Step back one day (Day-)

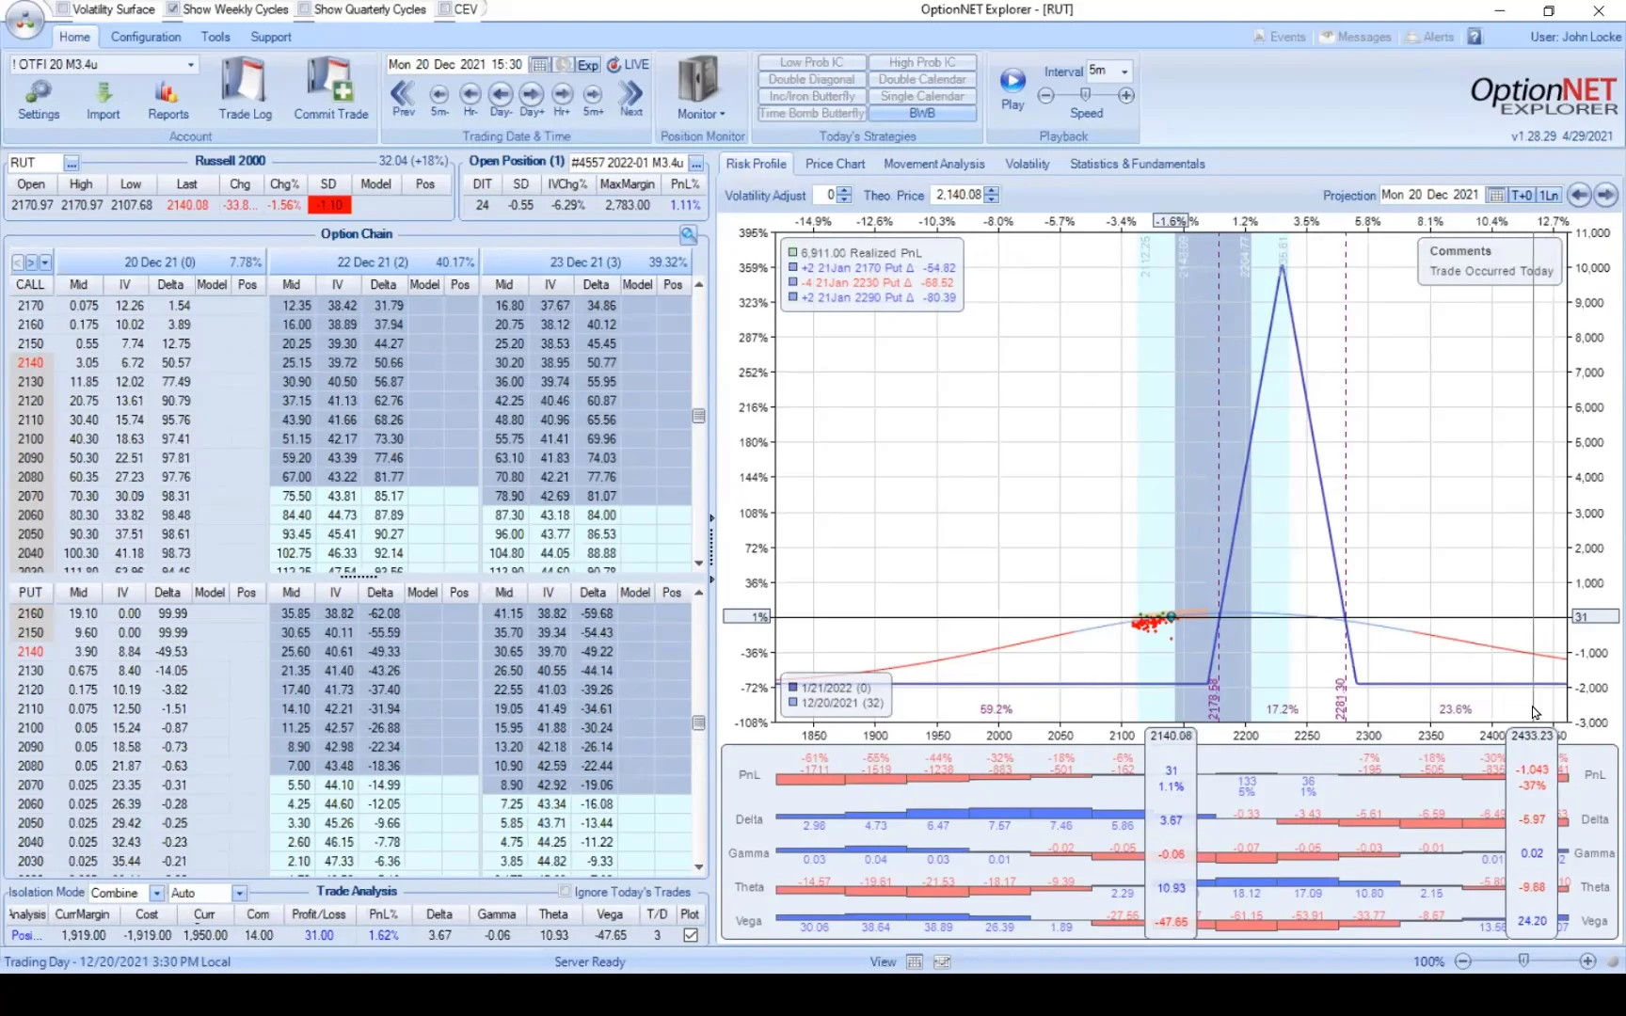pos(501,93)
